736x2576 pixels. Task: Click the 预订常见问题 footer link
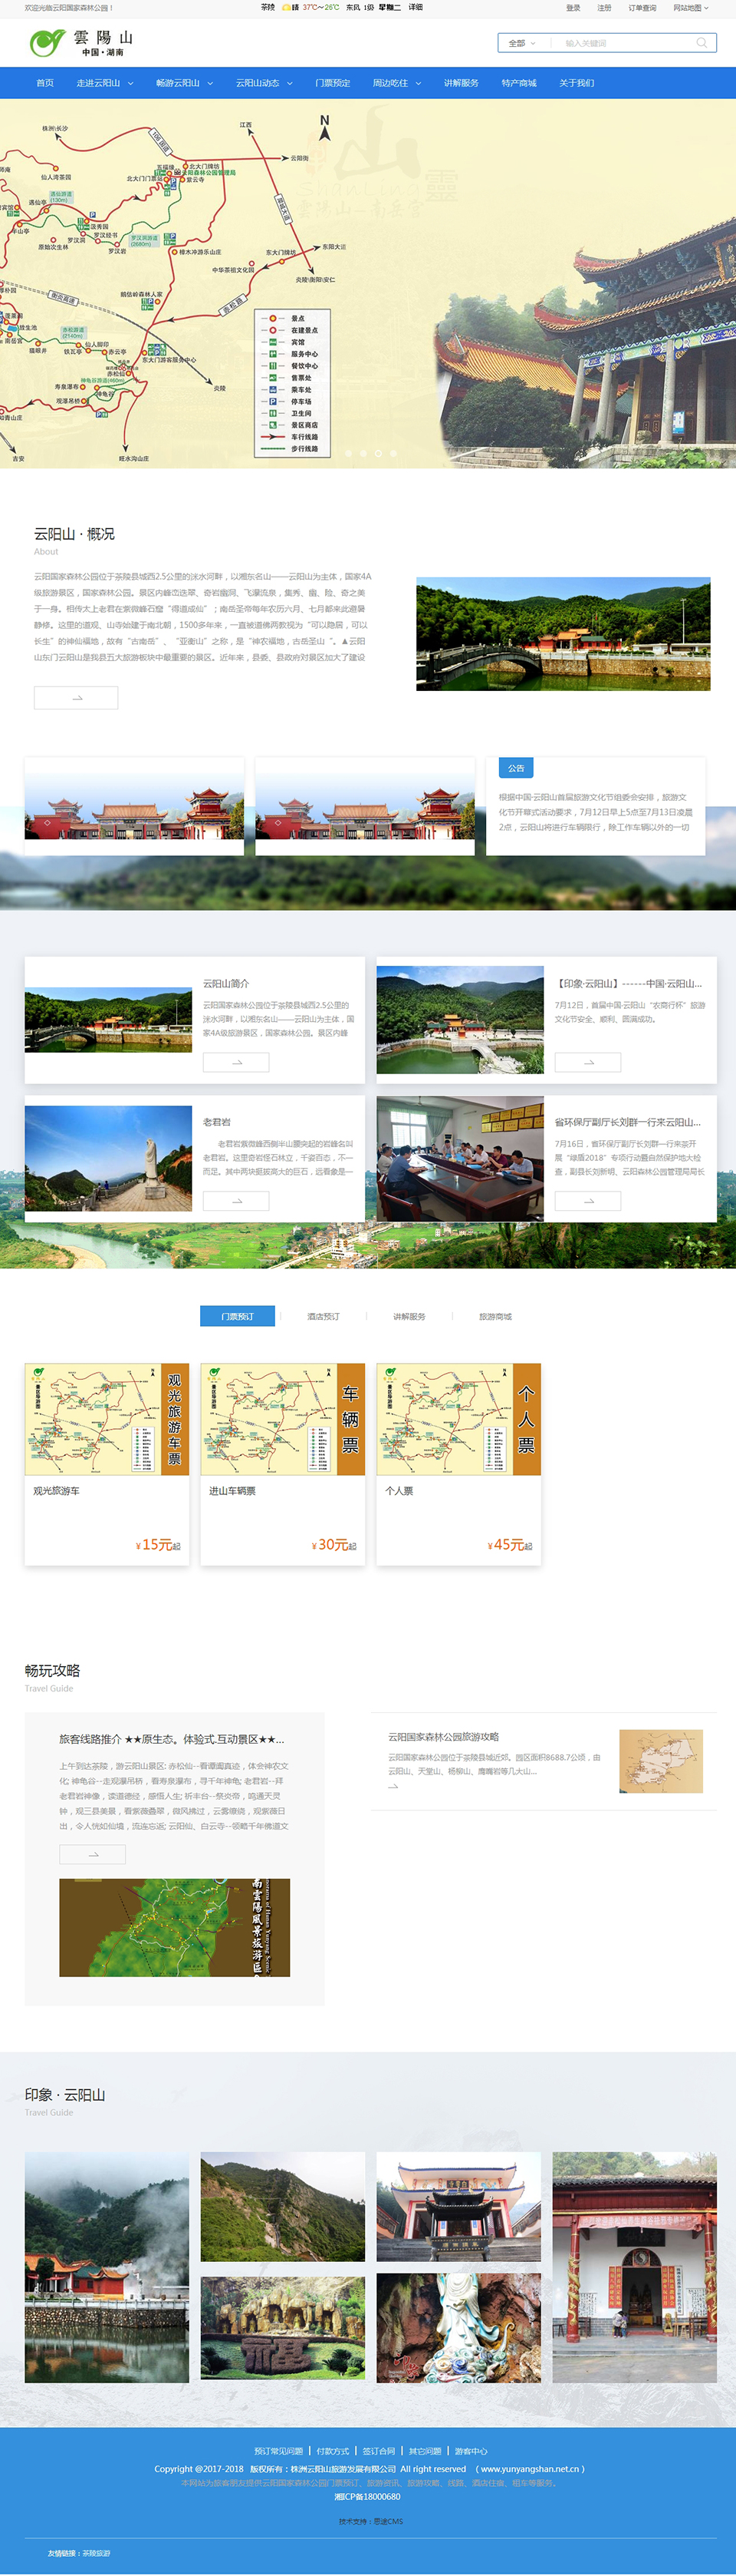pos(278,2451)
